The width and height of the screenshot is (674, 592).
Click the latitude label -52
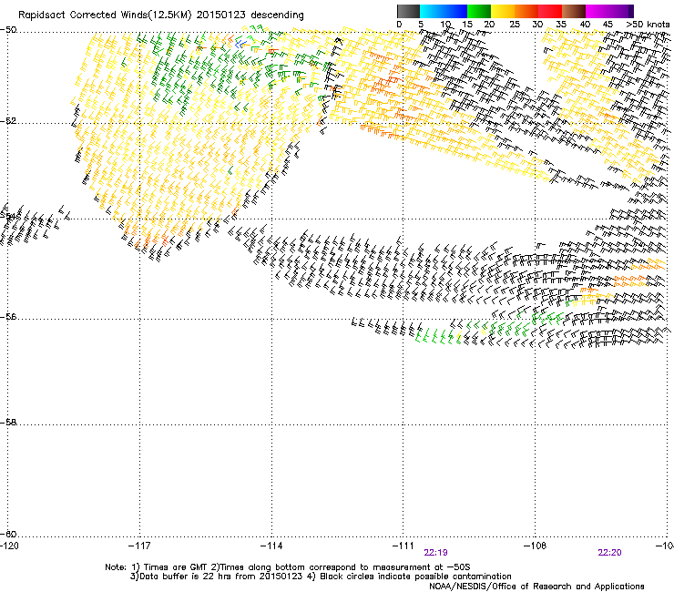(8, 121)
